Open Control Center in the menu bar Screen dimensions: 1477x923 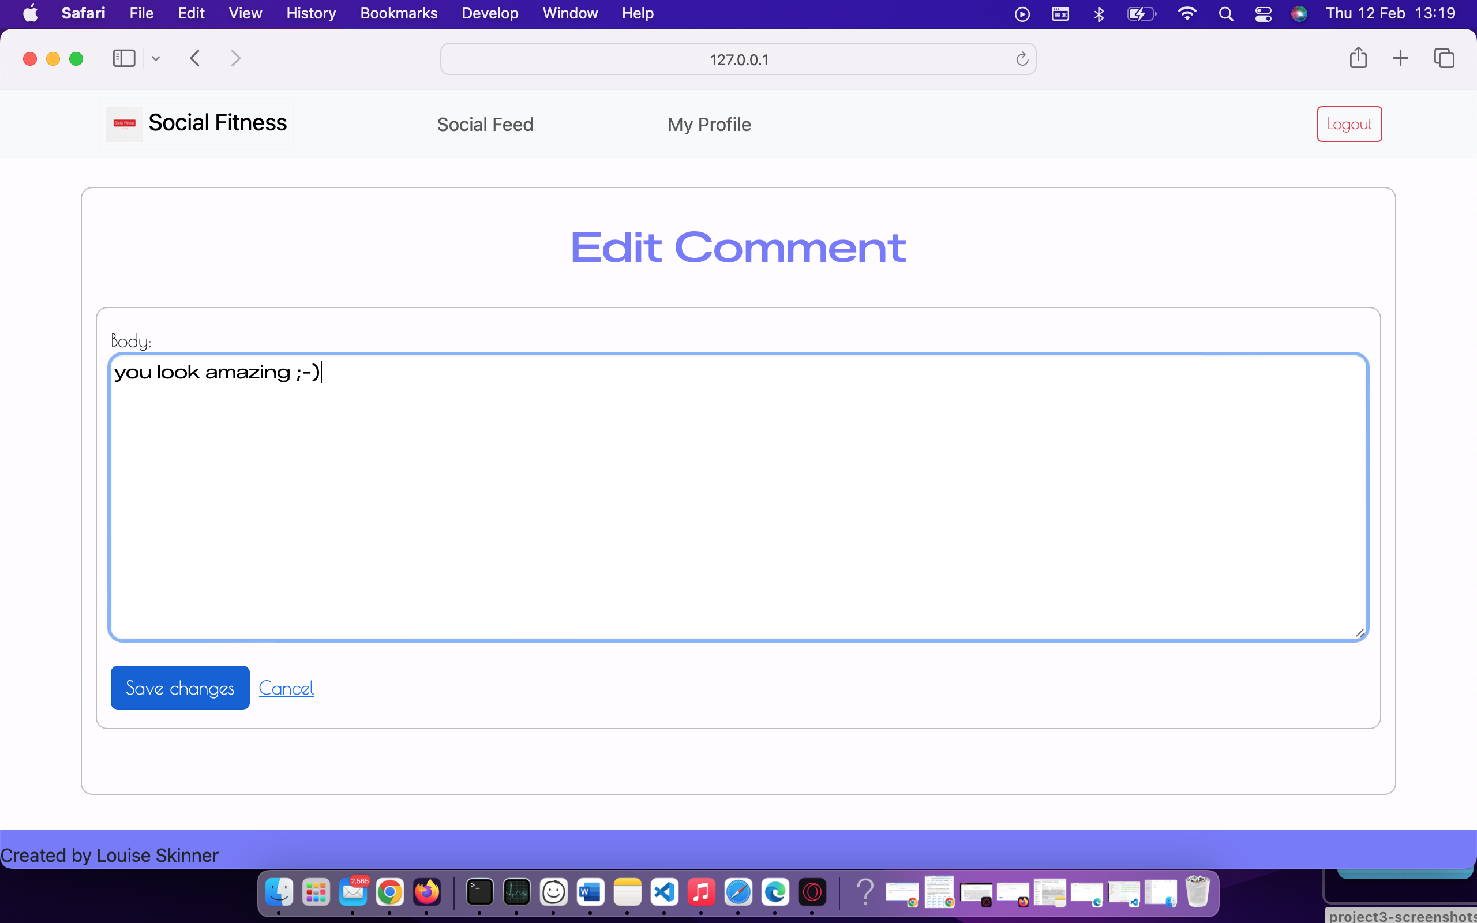click(1263, 13)
